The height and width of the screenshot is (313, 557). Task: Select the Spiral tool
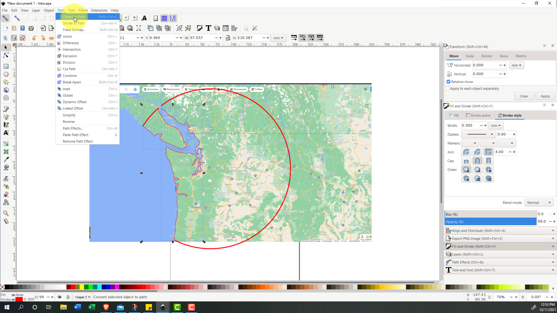[x=6, y=98]
